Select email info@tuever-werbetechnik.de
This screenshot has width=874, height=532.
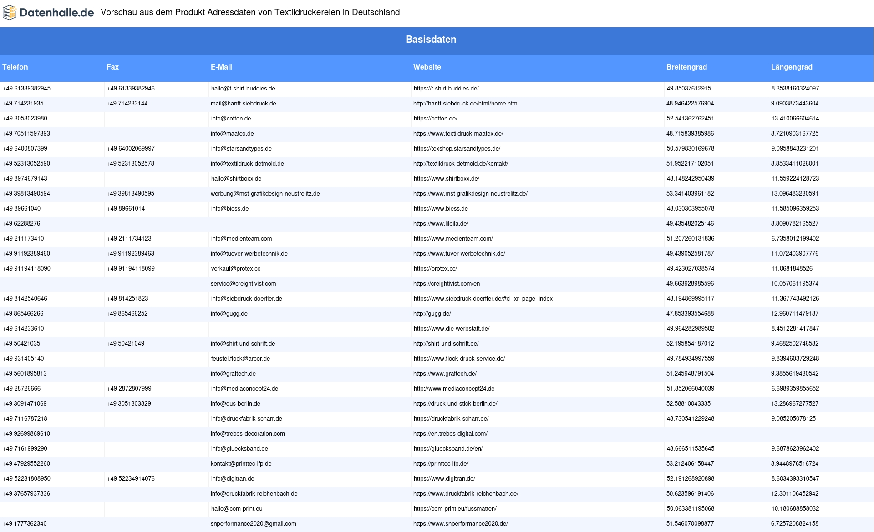[x=249, y=254]
